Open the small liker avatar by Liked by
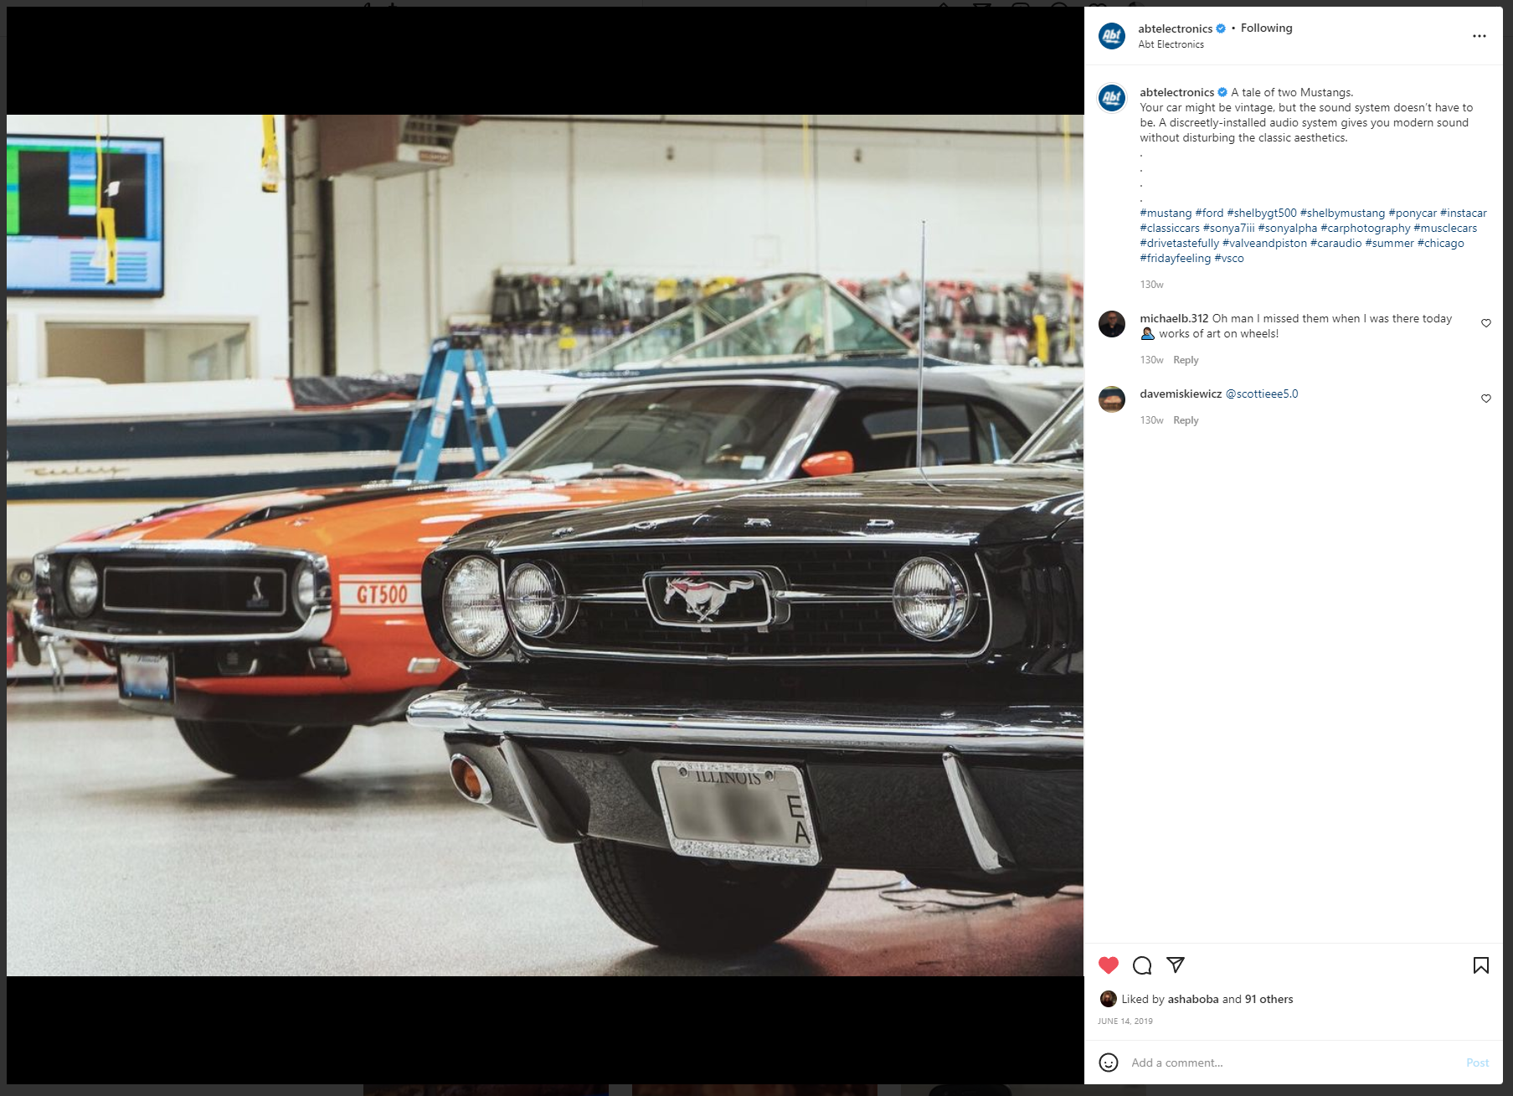 click(1108, 999)
